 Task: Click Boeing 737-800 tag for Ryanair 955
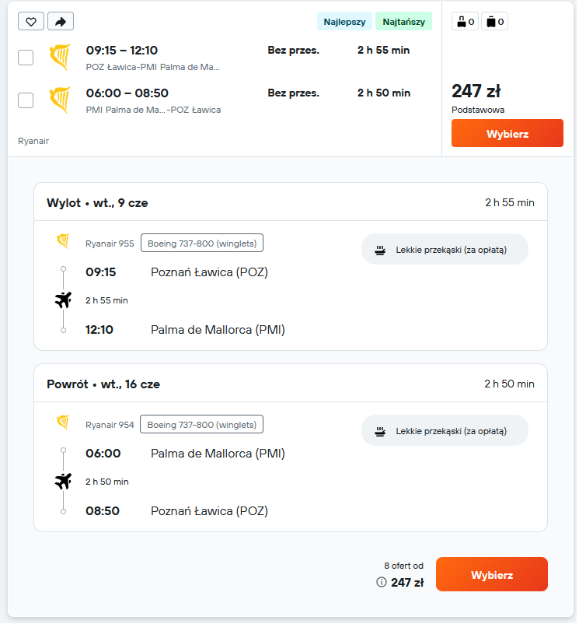[x=202, y=244]
